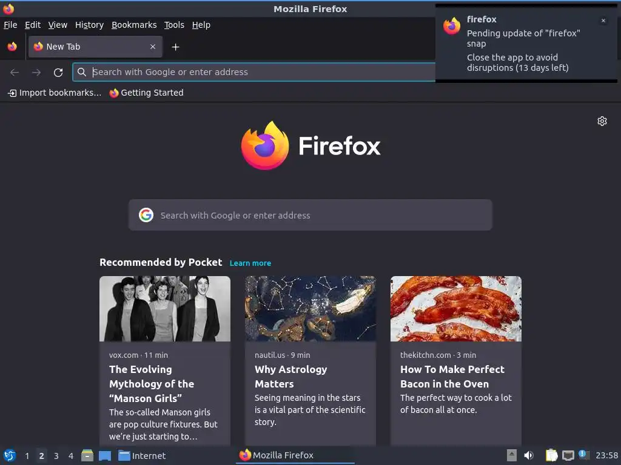Switch to workspace 4

71,456
